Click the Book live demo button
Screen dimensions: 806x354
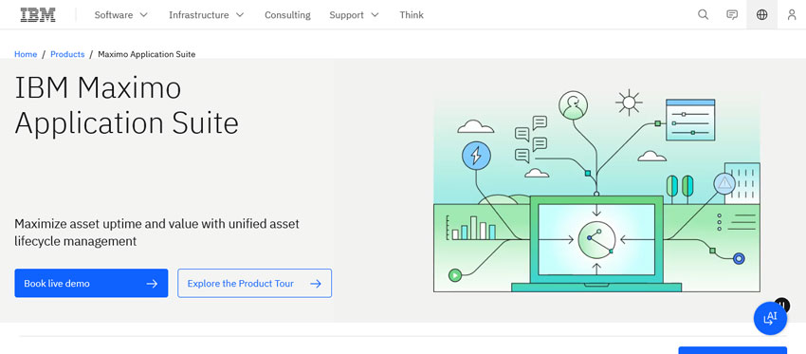pyautogui.click(x=91, y=283)
